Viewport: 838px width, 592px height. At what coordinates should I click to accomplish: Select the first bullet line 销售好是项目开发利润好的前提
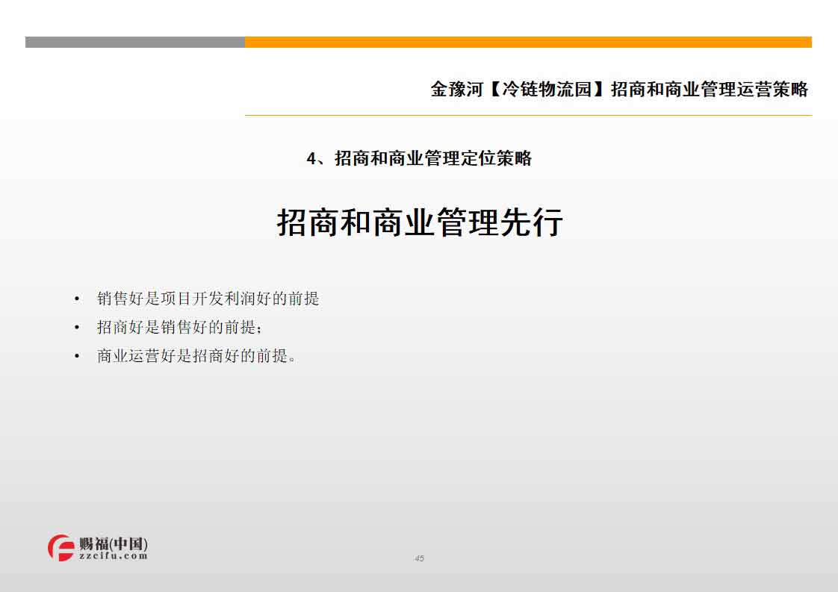[x=208, y=299]
